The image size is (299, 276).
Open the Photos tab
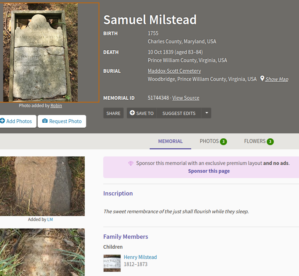[x=209, y=141]
